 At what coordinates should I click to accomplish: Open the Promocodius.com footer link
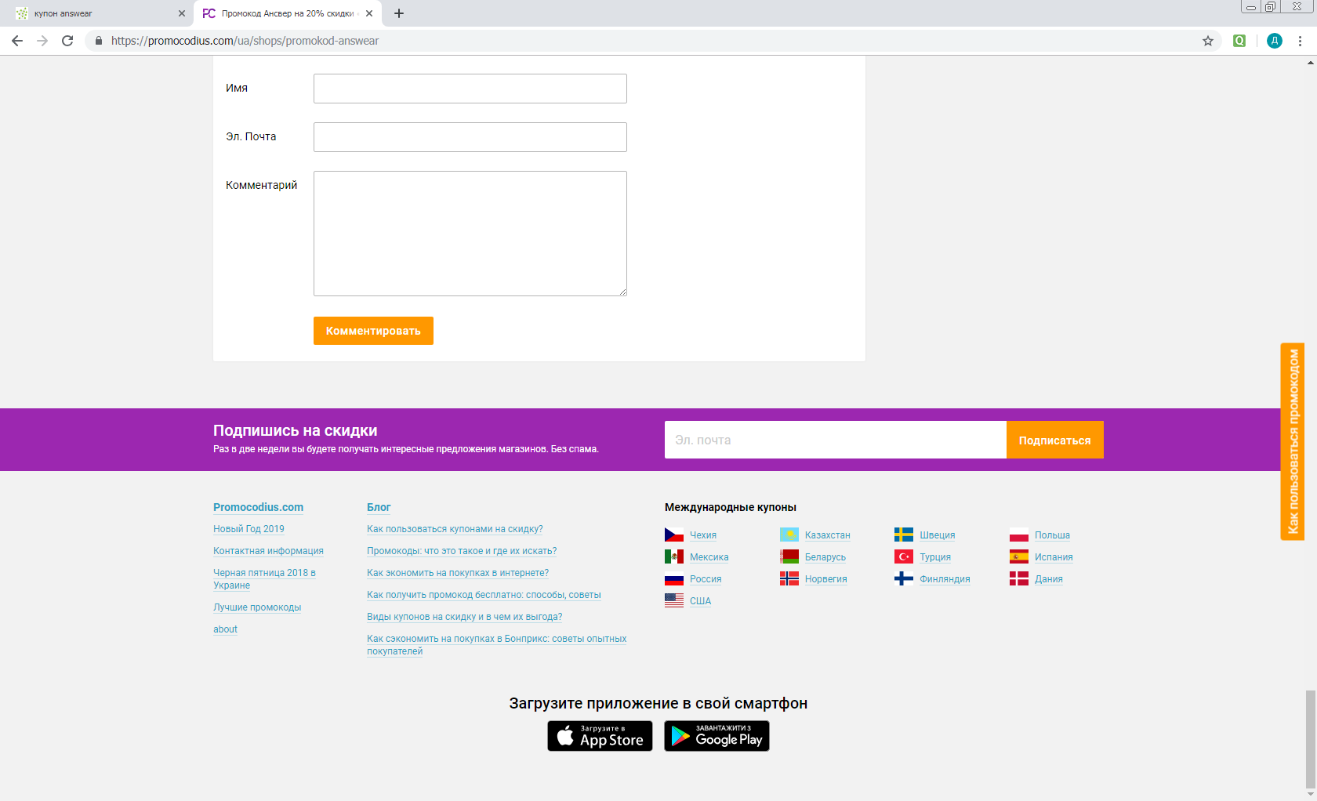click(258, 507)
